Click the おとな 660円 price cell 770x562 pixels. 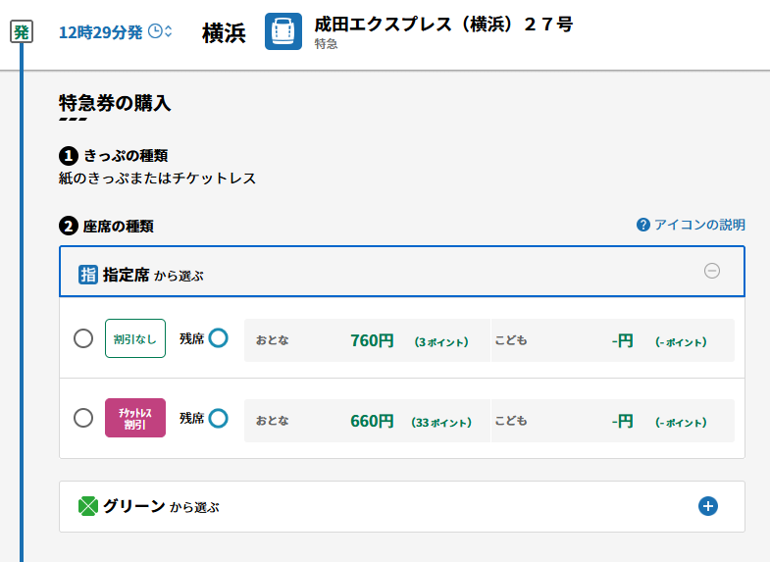[367, 421]
